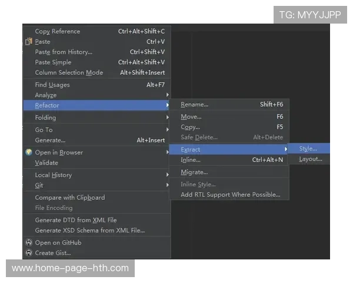The height and width of the screenshot is (283, 353).
Task: Select Copy Reference from context menu
Action: [58, 31]
